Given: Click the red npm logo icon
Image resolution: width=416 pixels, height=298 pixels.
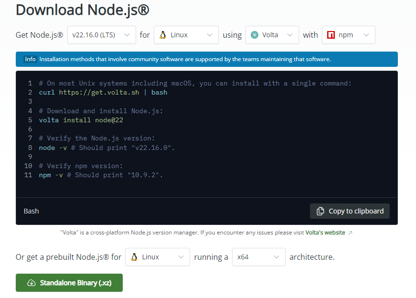Looking at the screenshot, I should (331, 35).
